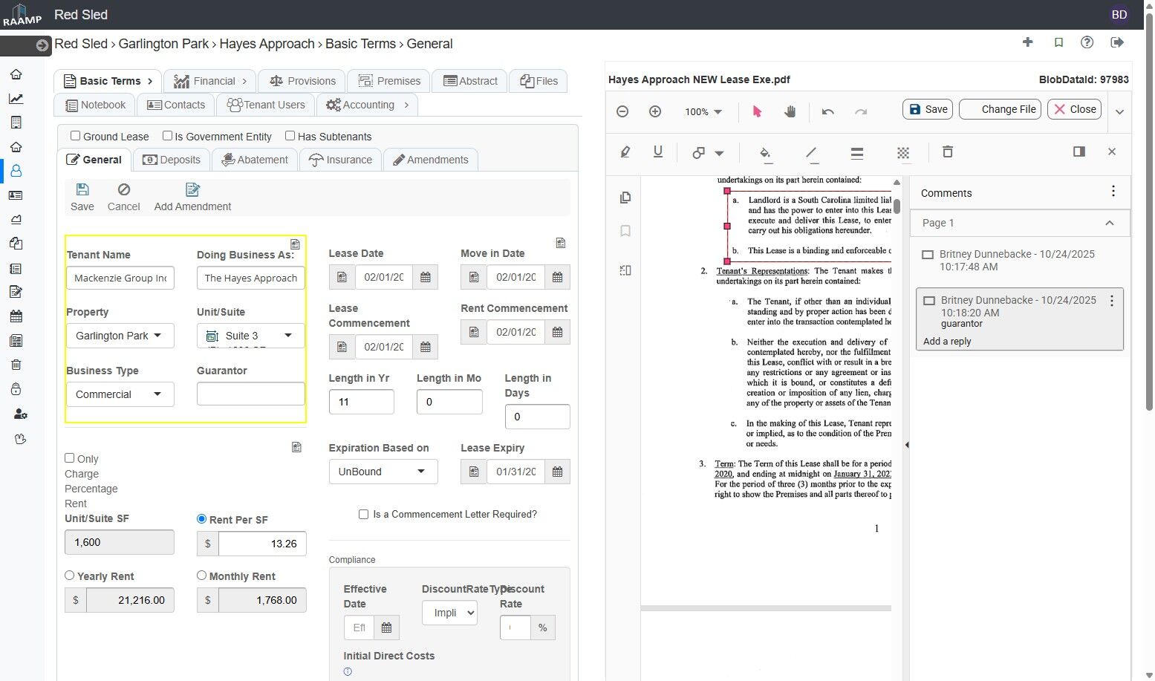Click the Guarantor input field
Screen dimensions: 1155x681
click(x=250, y=394)
